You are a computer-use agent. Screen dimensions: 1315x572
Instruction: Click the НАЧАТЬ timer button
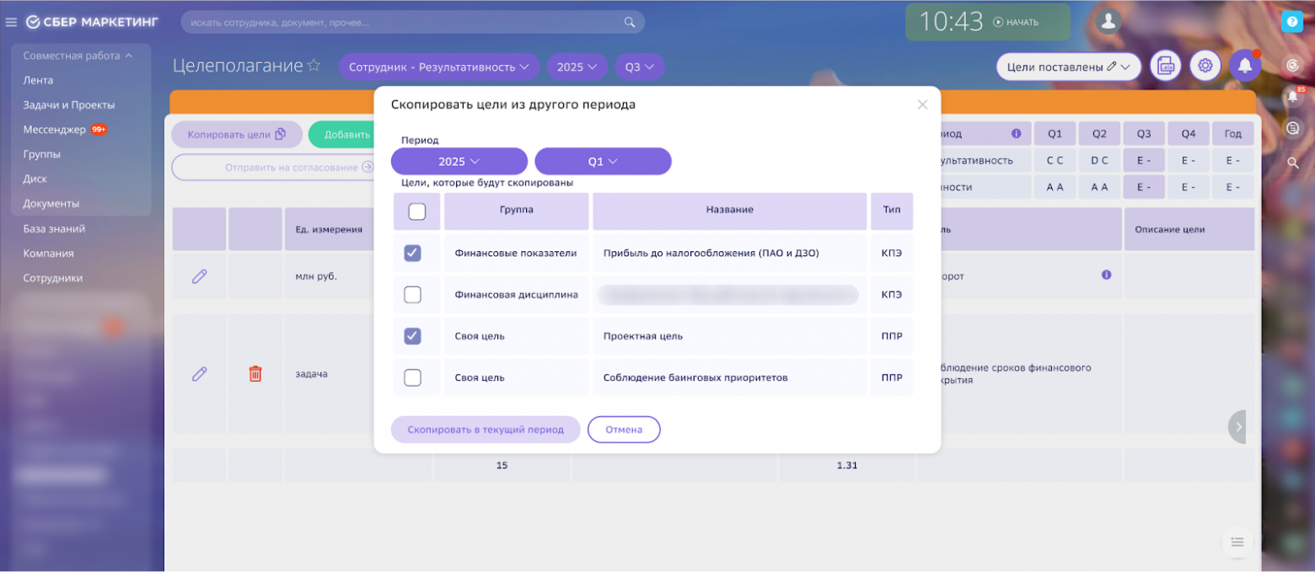(1016, 23)
